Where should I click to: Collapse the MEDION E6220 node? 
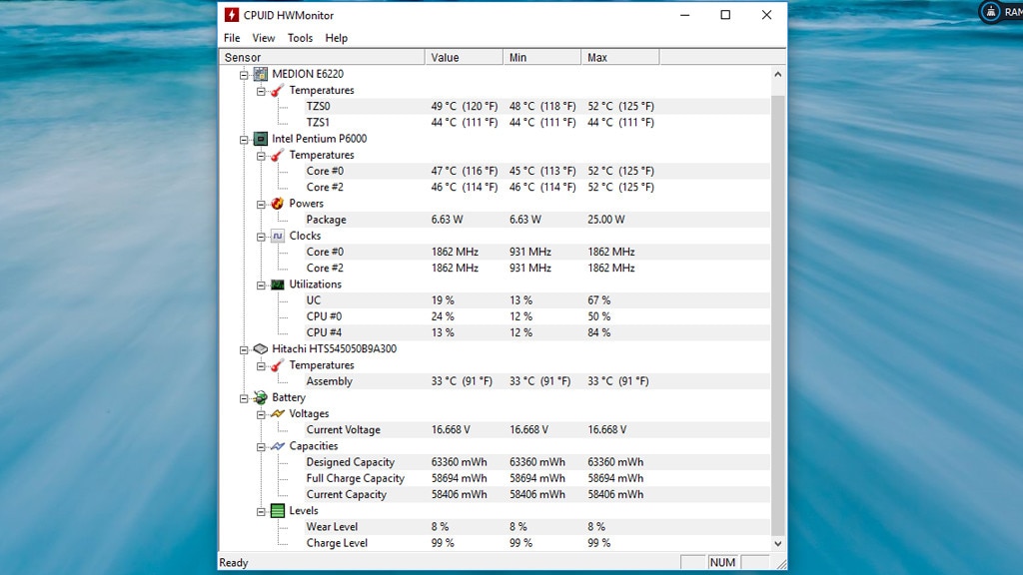point(244,74)
